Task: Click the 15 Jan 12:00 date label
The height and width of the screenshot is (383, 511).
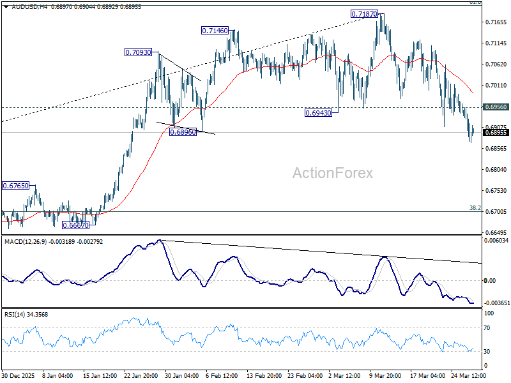Action: point(100,375)
